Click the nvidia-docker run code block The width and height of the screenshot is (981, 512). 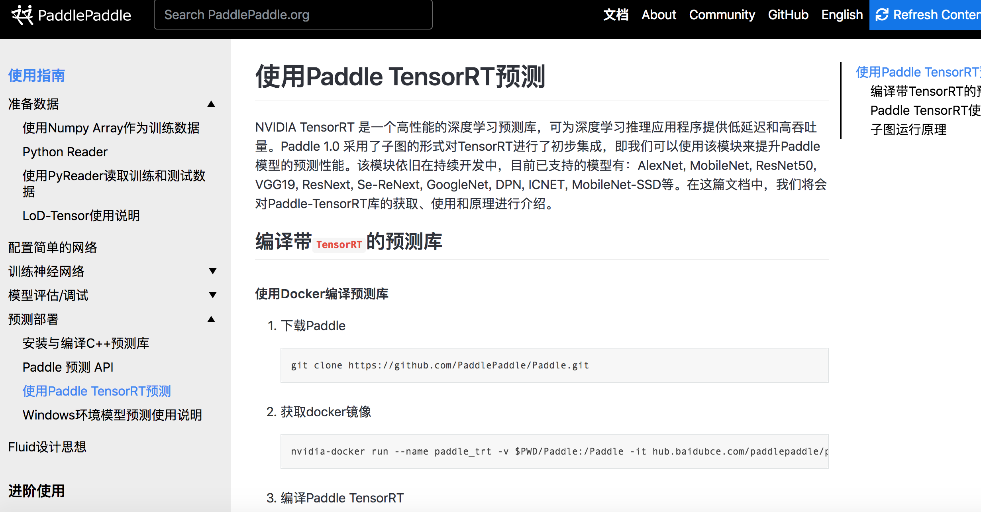554,451
